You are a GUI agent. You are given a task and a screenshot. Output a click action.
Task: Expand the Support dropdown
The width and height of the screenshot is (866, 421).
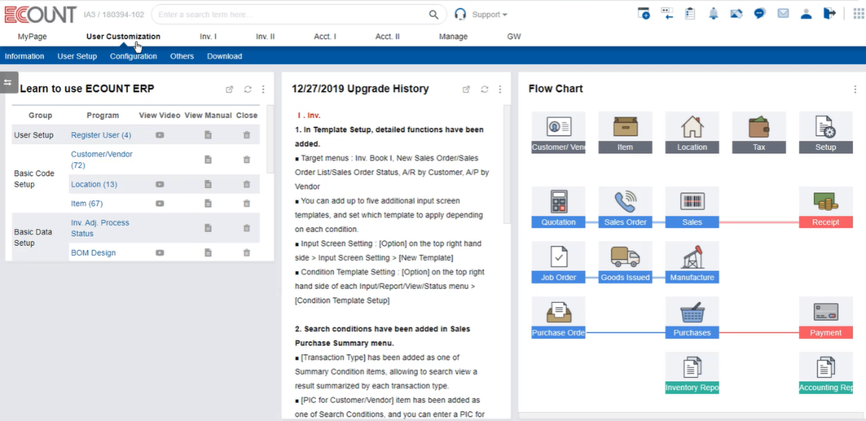tap(490, 14)
